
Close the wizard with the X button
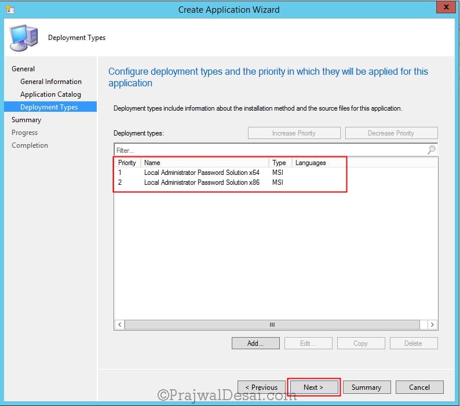[446, 7]
